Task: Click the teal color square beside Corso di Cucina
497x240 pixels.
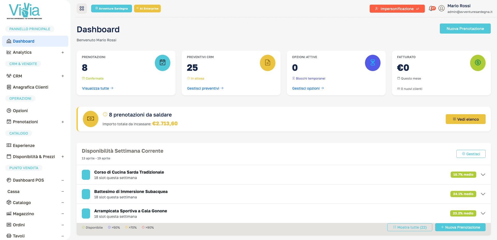Action: click(x=86, y=175)
